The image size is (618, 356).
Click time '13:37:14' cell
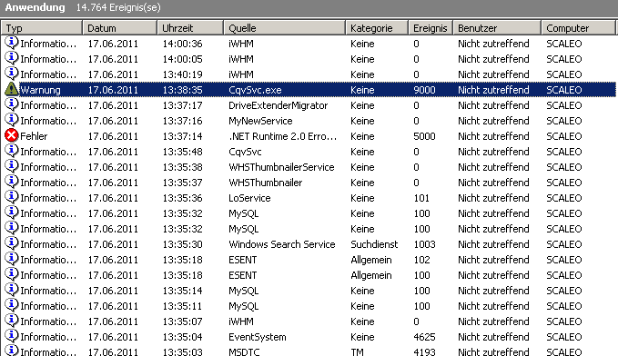(182, 136)
